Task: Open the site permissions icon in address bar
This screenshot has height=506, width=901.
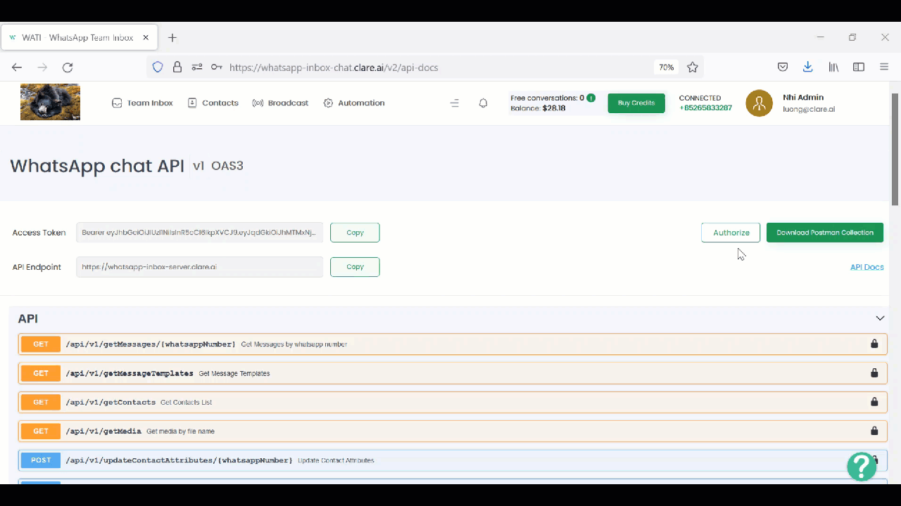Action: 197,67
